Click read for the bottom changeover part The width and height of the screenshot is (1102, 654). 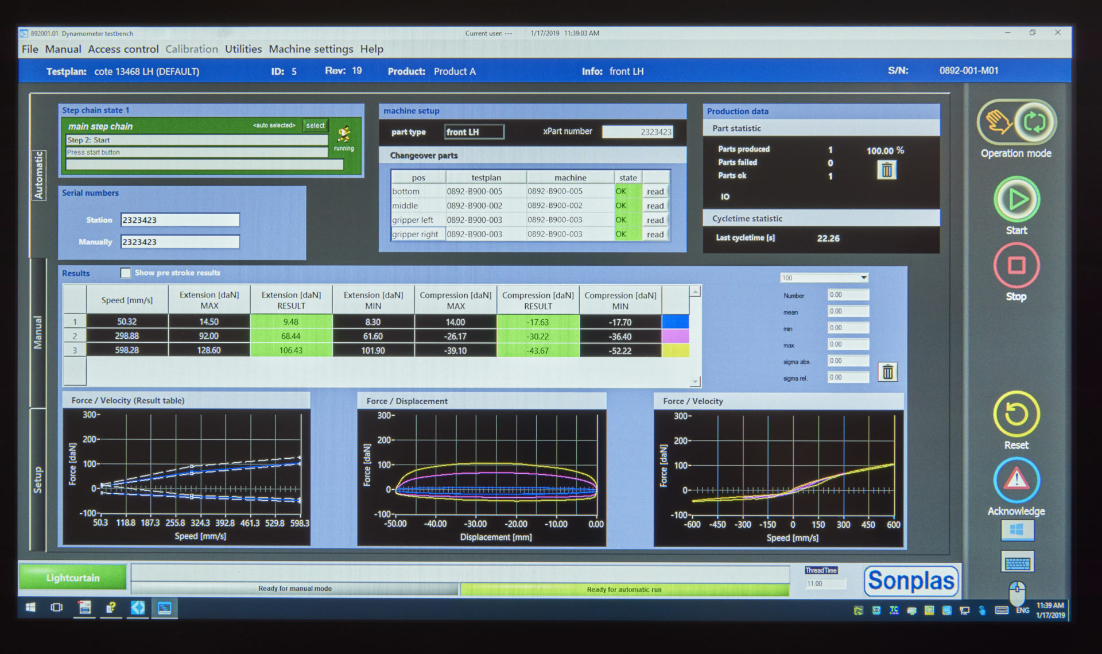click(655, 191)
